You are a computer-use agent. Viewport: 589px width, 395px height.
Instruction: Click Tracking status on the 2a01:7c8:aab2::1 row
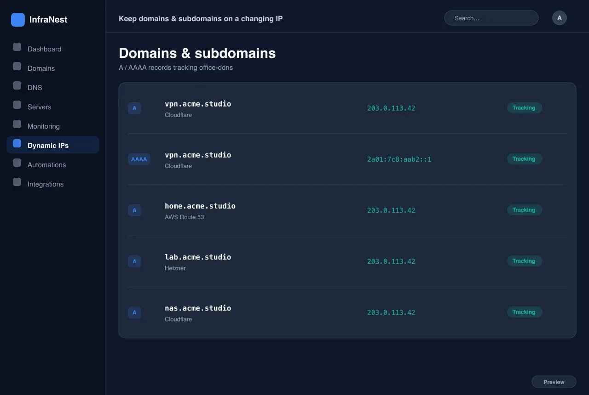525,159
